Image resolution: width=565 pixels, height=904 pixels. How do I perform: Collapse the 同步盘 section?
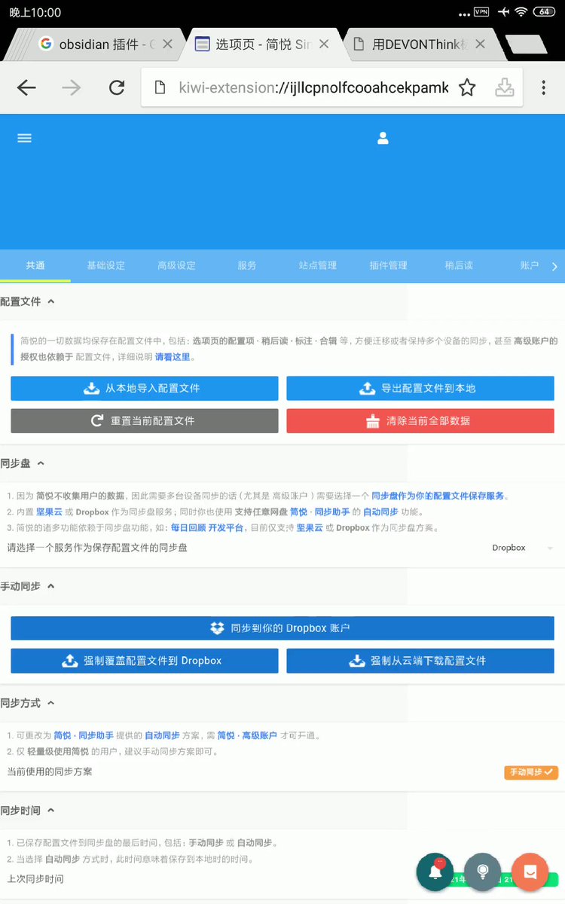(41, 463)
